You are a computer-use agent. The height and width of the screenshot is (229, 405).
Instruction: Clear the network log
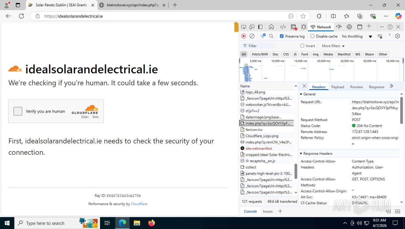coord(252,36)
